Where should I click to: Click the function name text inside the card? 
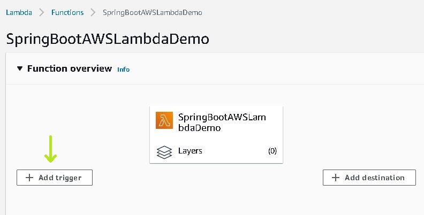[x=222, y=122]
